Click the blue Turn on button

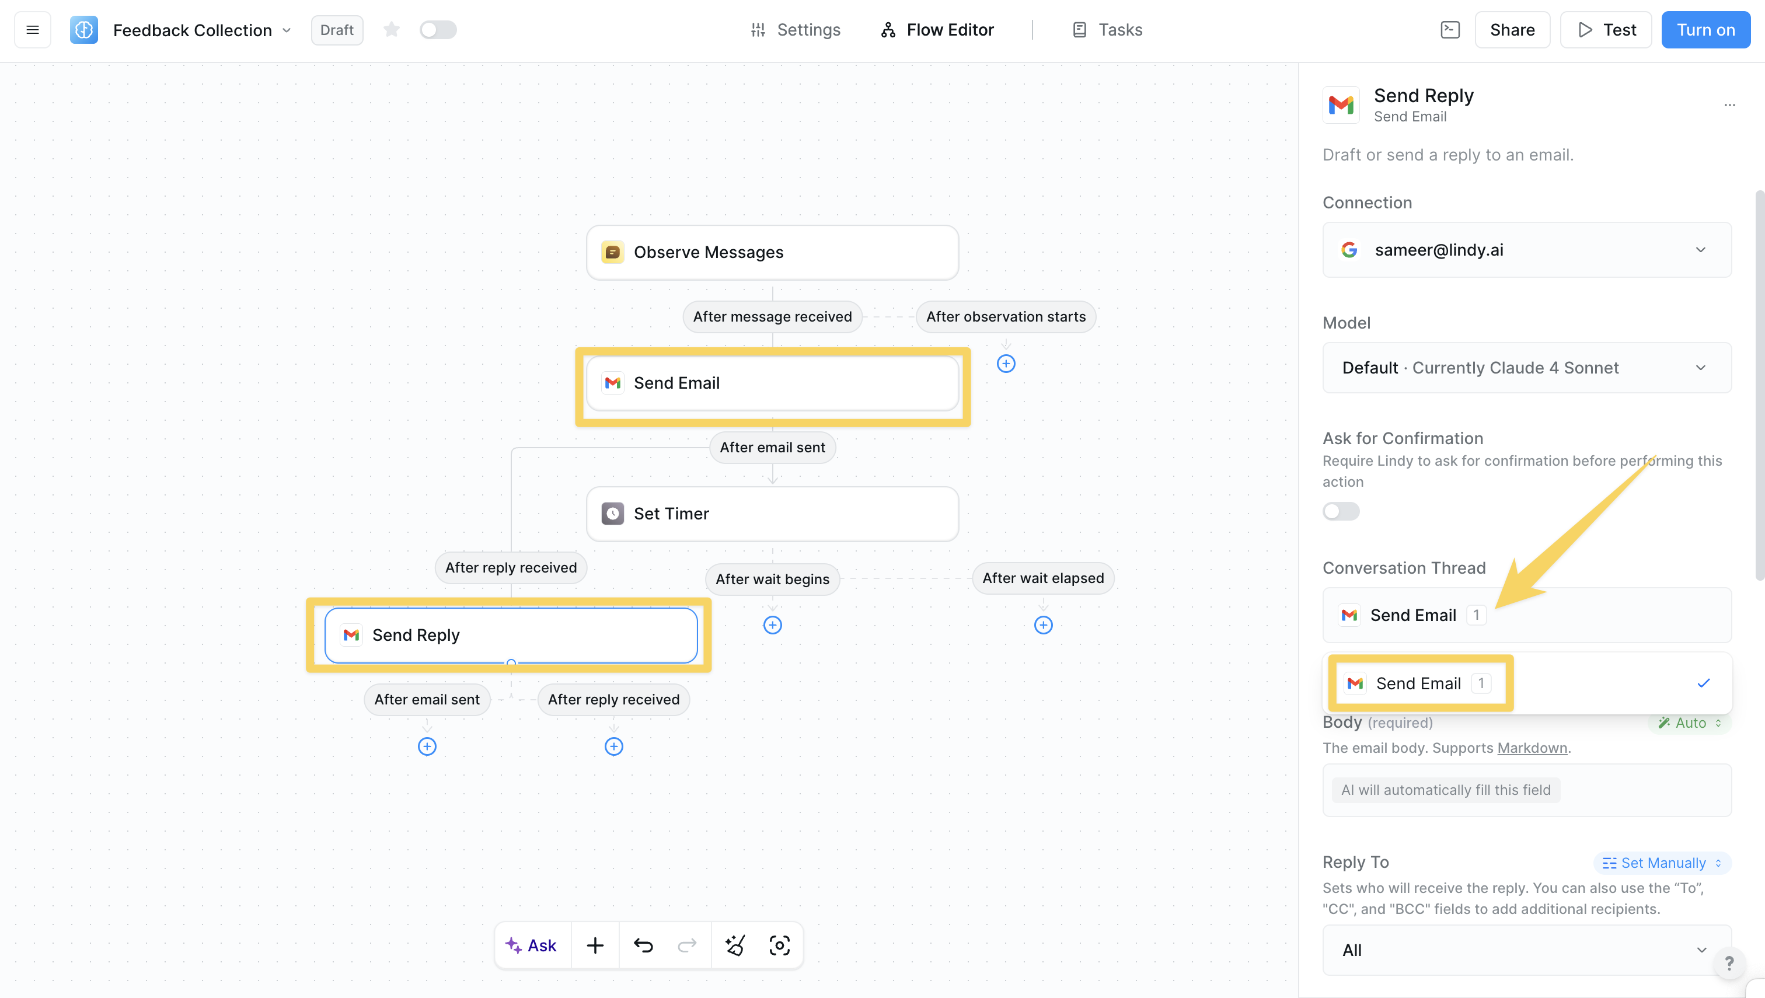pos(1705,30)
